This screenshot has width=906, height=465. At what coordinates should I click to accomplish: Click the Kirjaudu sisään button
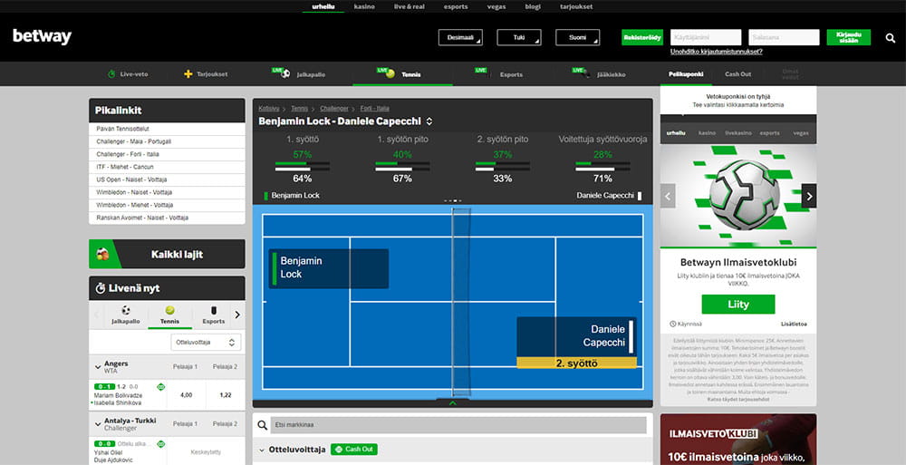[x=848, y=37]
